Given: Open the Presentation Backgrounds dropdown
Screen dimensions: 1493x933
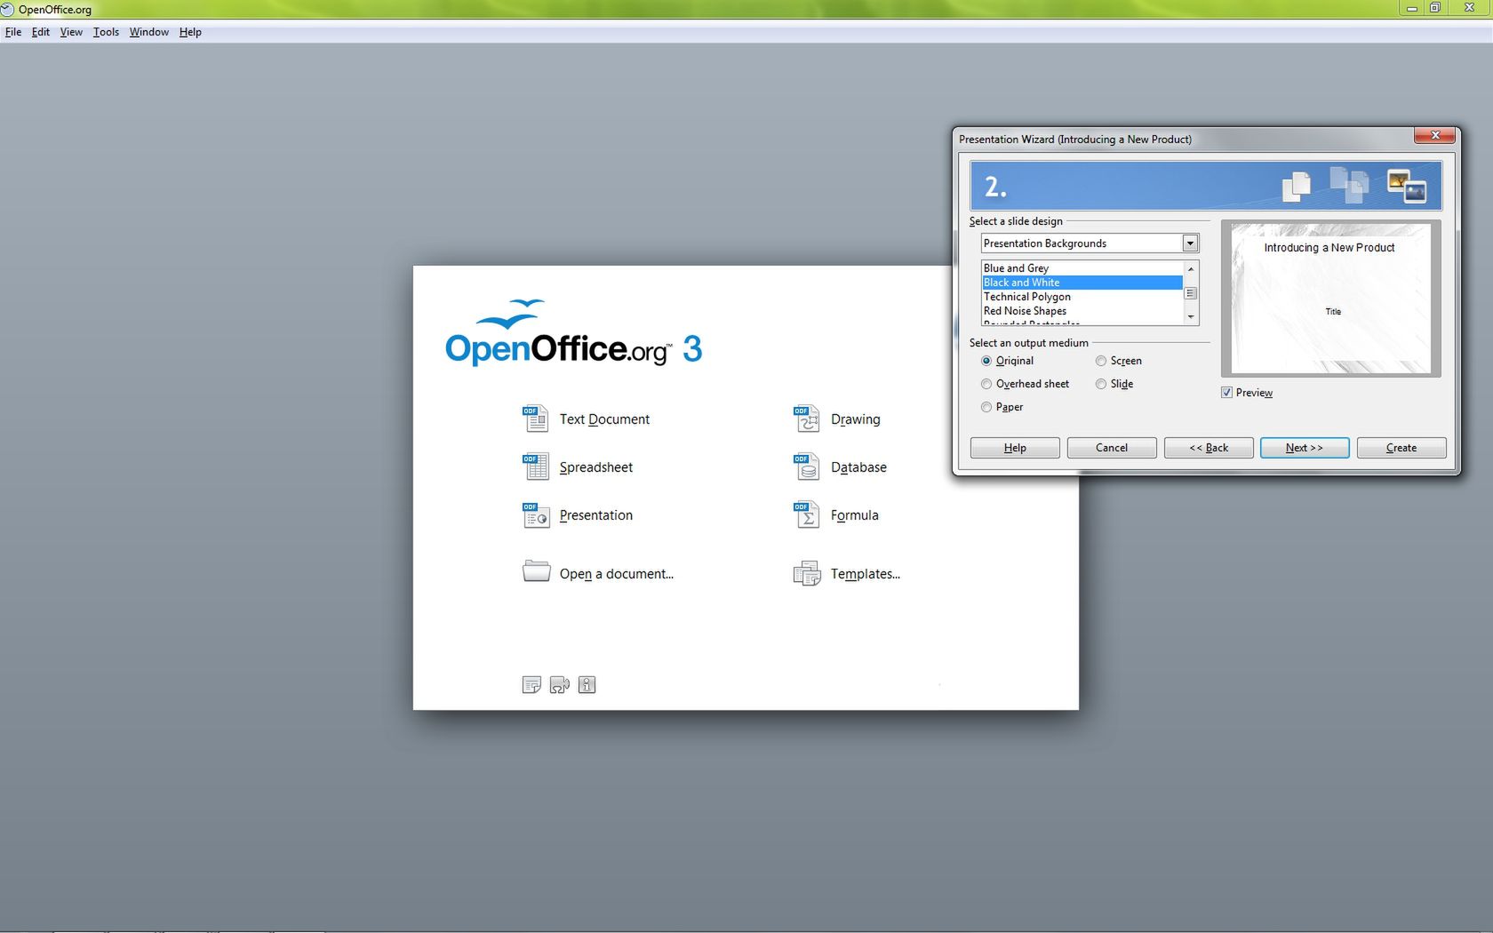Looking at the screenshot, I should click(1190, 243).
